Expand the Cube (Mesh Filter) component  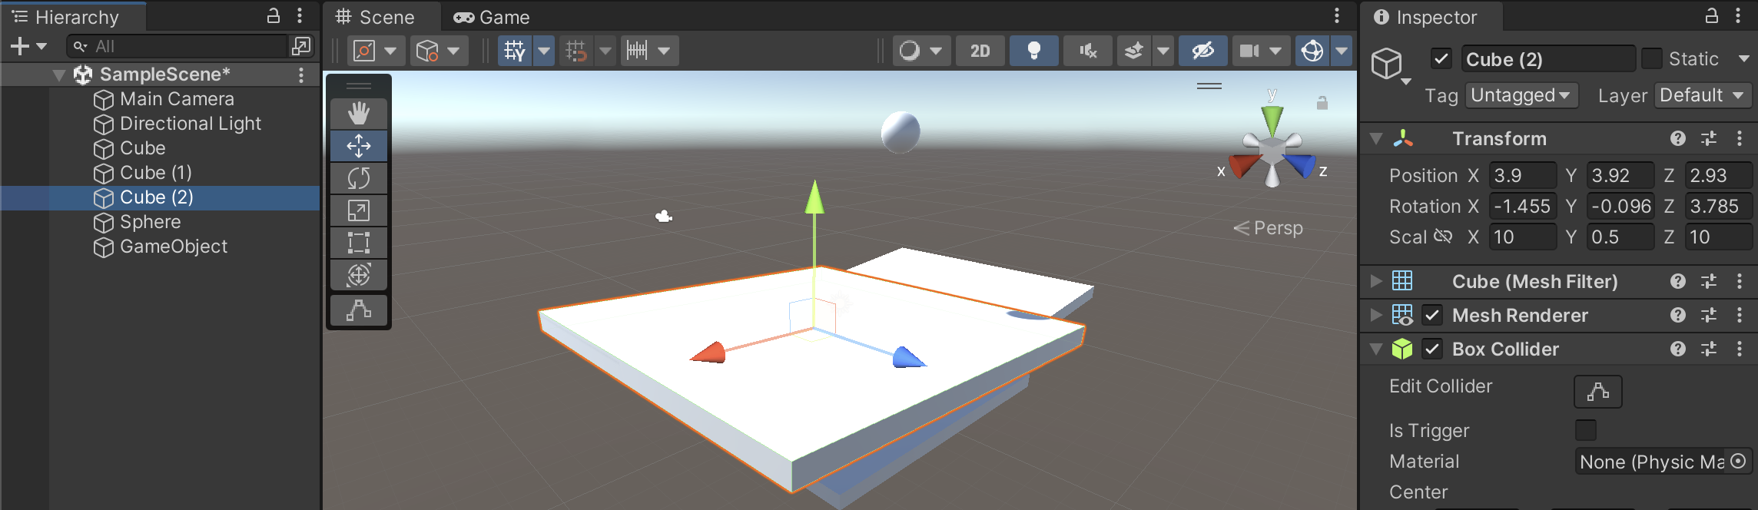[x=1376, y=281]
